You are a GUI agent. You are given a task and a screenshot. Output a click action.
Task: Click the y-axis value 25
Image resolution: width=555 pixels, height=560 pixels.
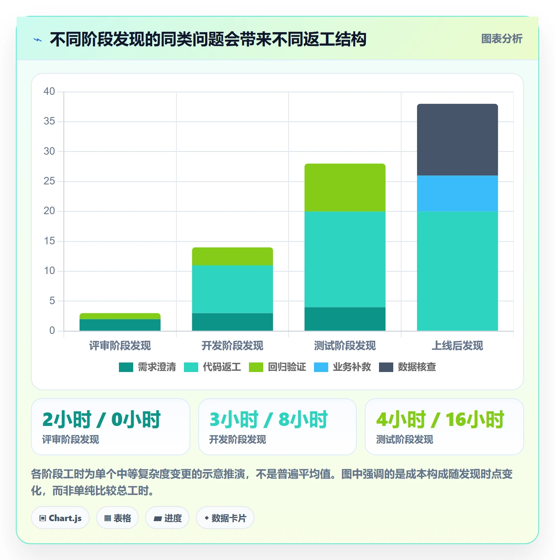(x=49, y=181)
